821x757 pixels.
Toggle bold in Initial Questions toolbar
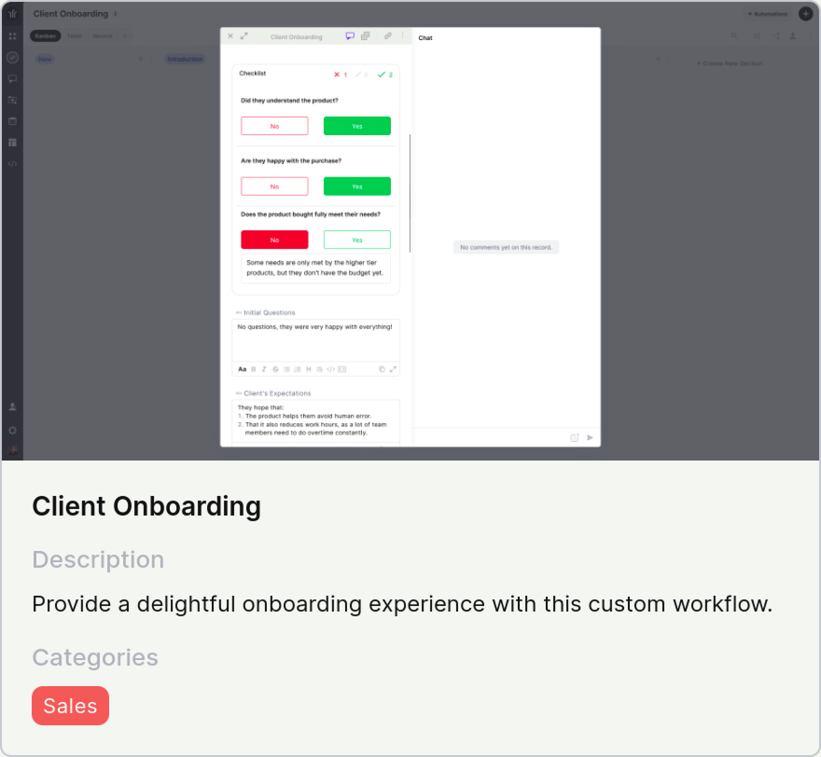[x=253, y=369]
